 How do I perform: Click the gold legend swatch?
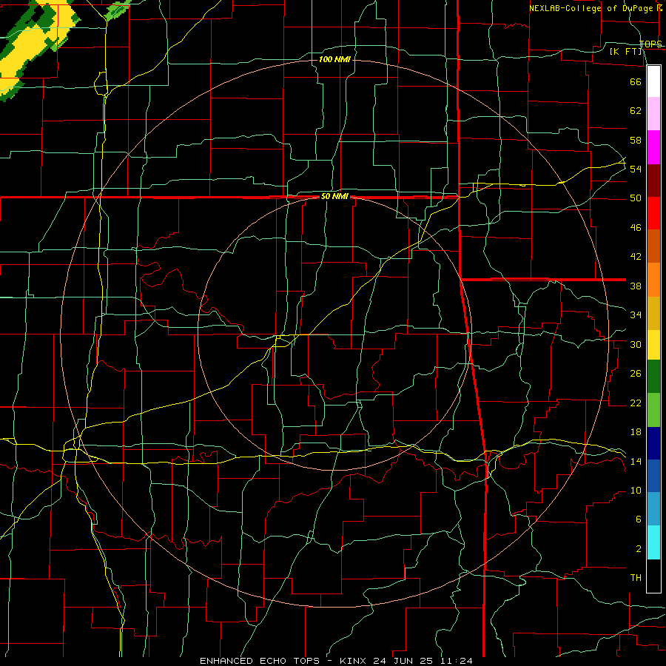(x=653, y=313)
